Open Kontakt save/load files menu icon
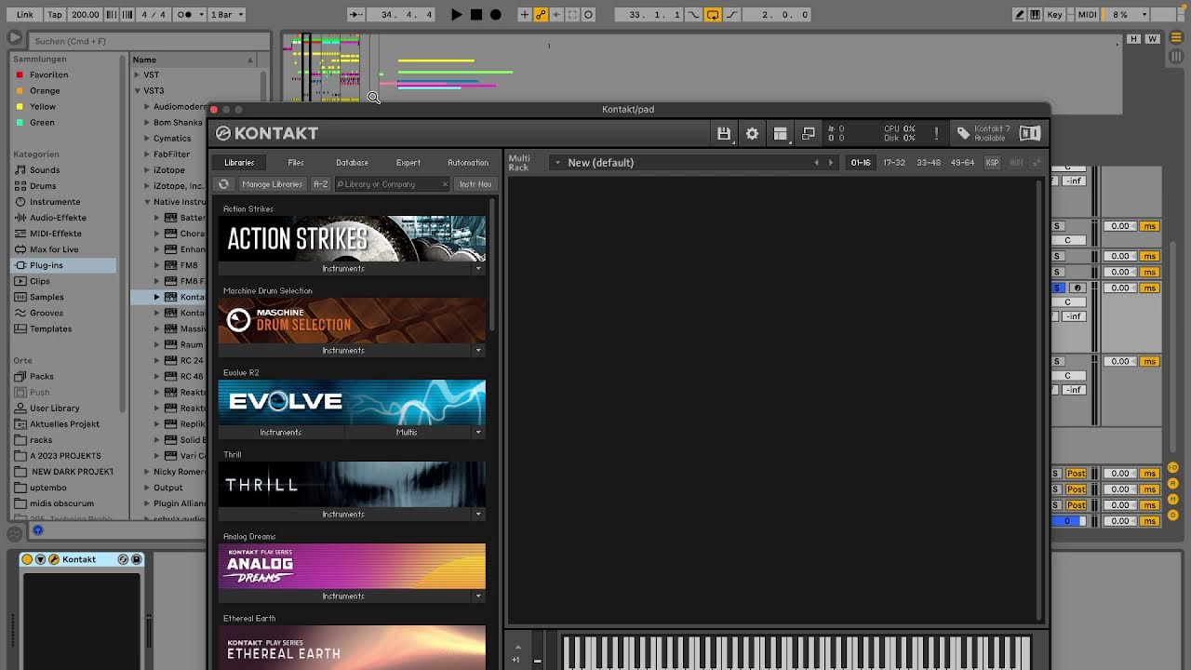 click(x=724, y=134)
